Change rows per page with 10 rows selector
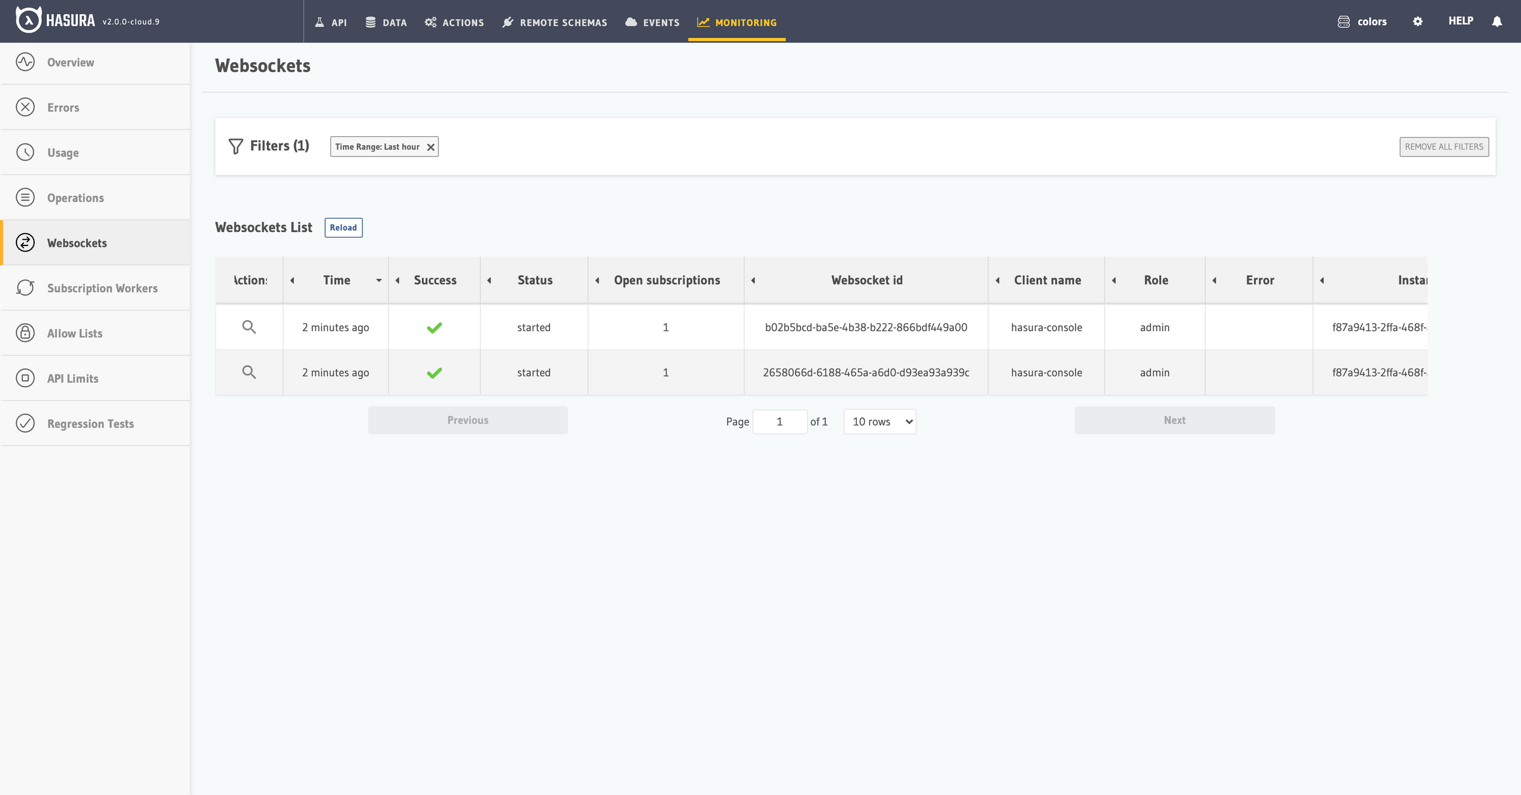Screen dimensions: 1521x795 click(880, 421)
